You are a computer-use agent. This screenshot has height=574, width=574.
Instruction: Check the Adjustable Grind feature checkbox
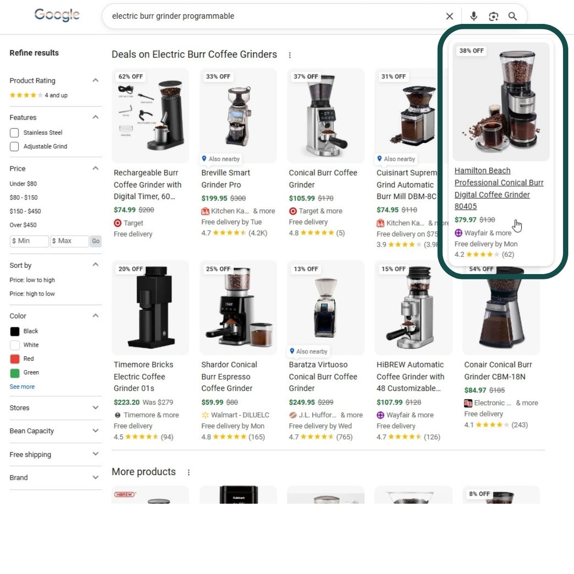(x=14, y=146)
